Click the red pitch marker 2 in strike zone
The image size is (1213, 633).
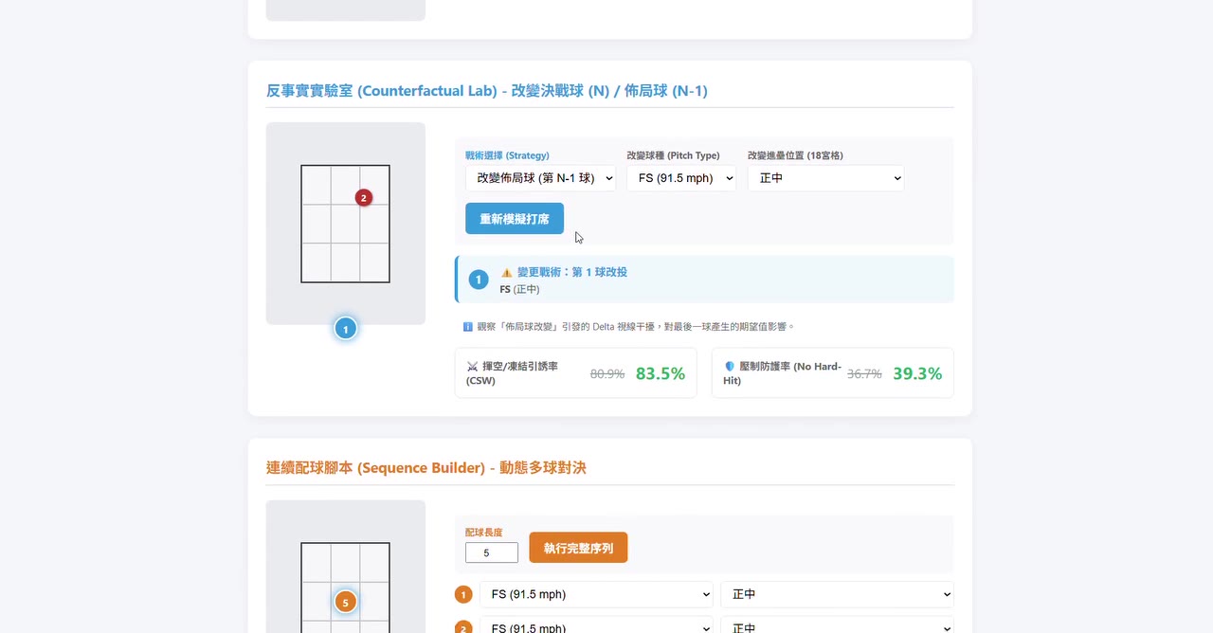363,198
